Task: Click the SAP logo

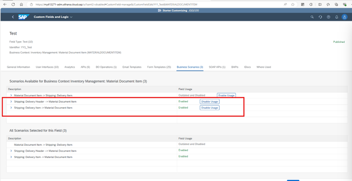Action: [x=23, y=17]
